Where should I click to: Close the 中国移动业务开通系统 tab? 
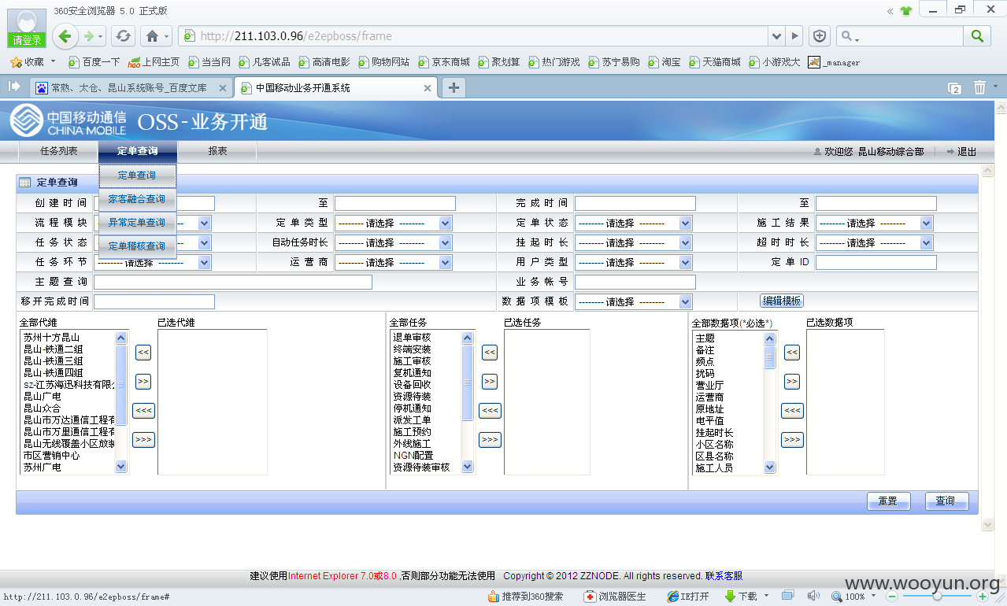click(x=428, y=88)
